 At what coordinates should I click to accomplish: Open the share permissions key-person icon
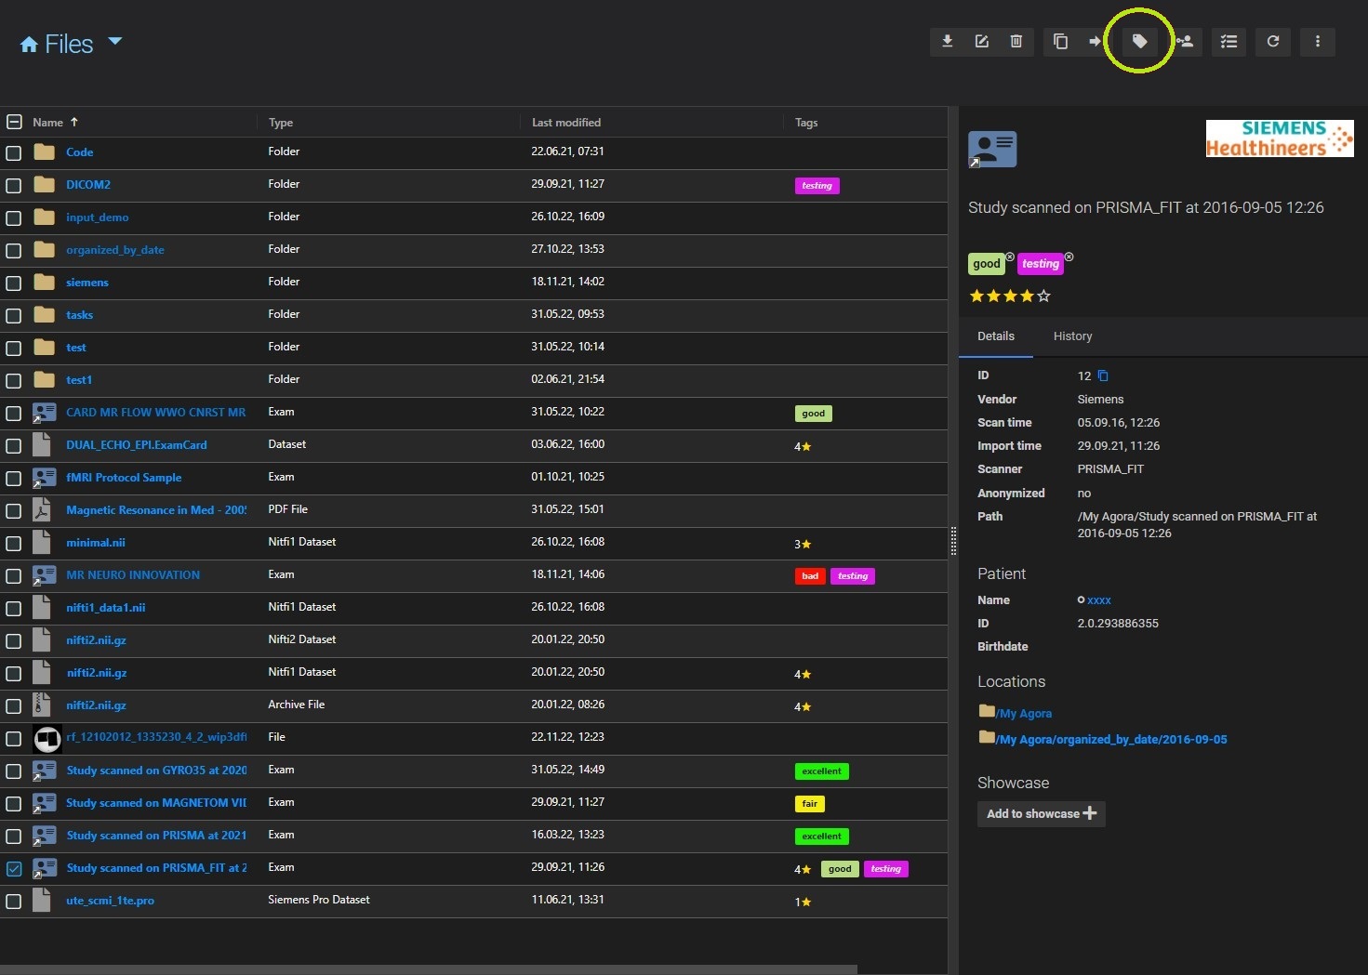coord(1185,41)
